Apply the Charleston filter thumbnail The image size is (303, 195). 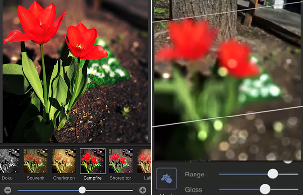coord(64,161)
